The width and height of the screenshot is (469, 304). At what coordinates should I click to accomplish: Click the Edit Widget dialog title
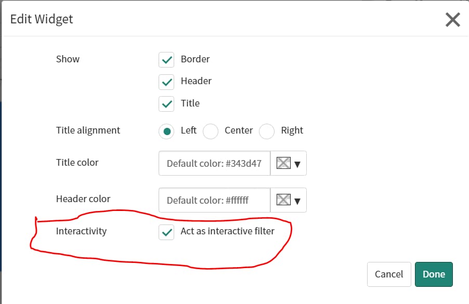coord(42,20)
